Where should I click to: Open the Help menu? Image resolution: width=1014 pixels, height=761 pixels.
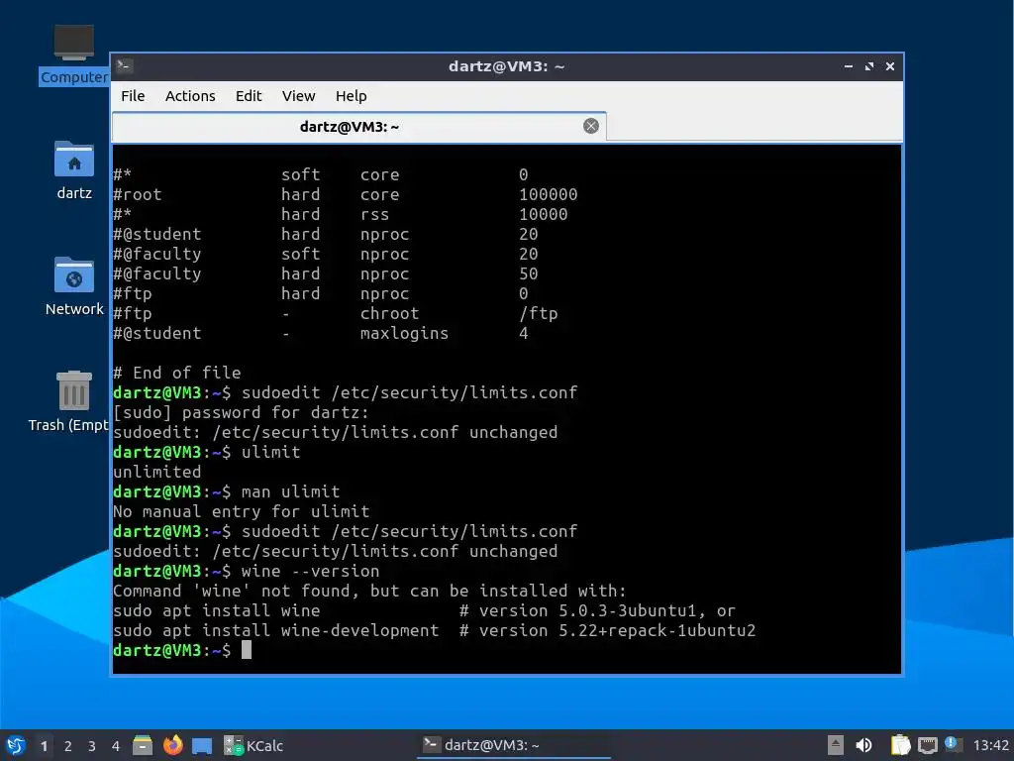click(x=352, y=96)
